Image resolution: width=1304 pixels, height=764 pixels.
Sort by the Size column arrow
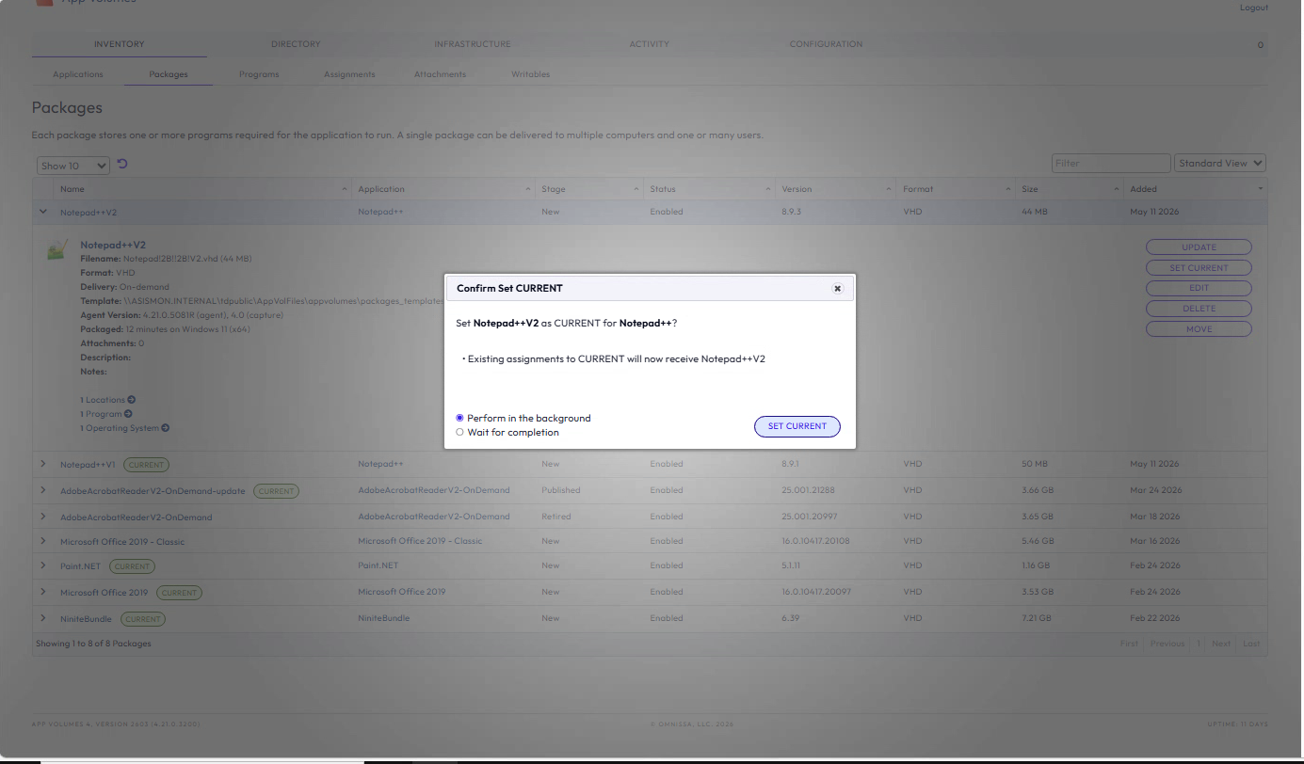point(1118,189)
